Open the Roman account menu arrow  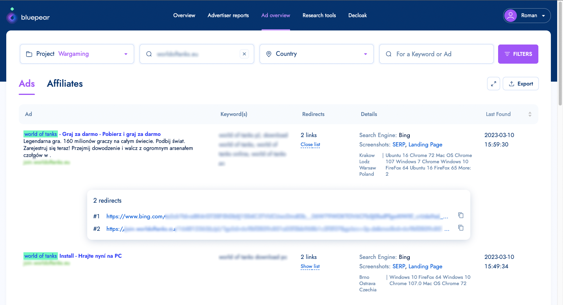(543, 16)
